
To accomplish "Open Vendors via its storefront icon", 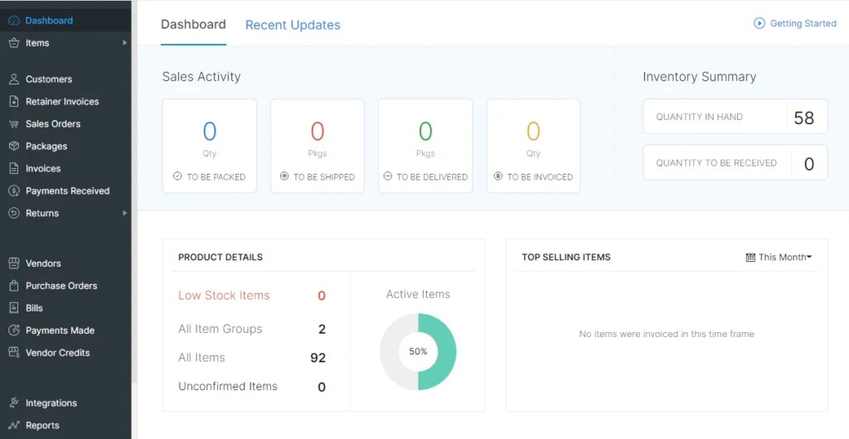I will [13, 263].
